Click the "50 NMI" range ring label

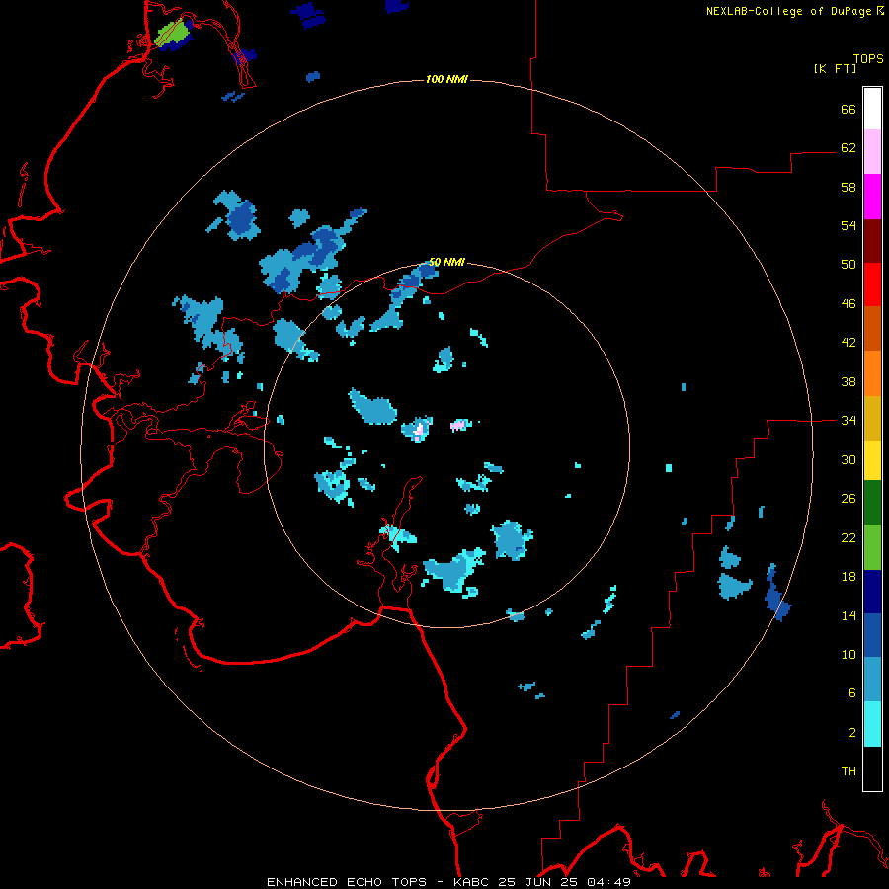tap(446, 262)
